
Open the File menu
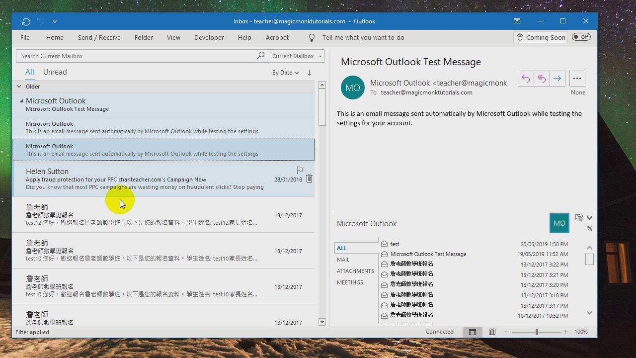click(x=25, y=37)
